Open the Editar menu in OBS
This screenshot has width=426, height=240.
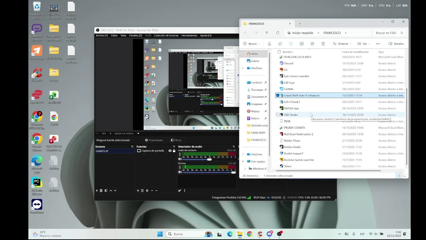click(114, 35)
